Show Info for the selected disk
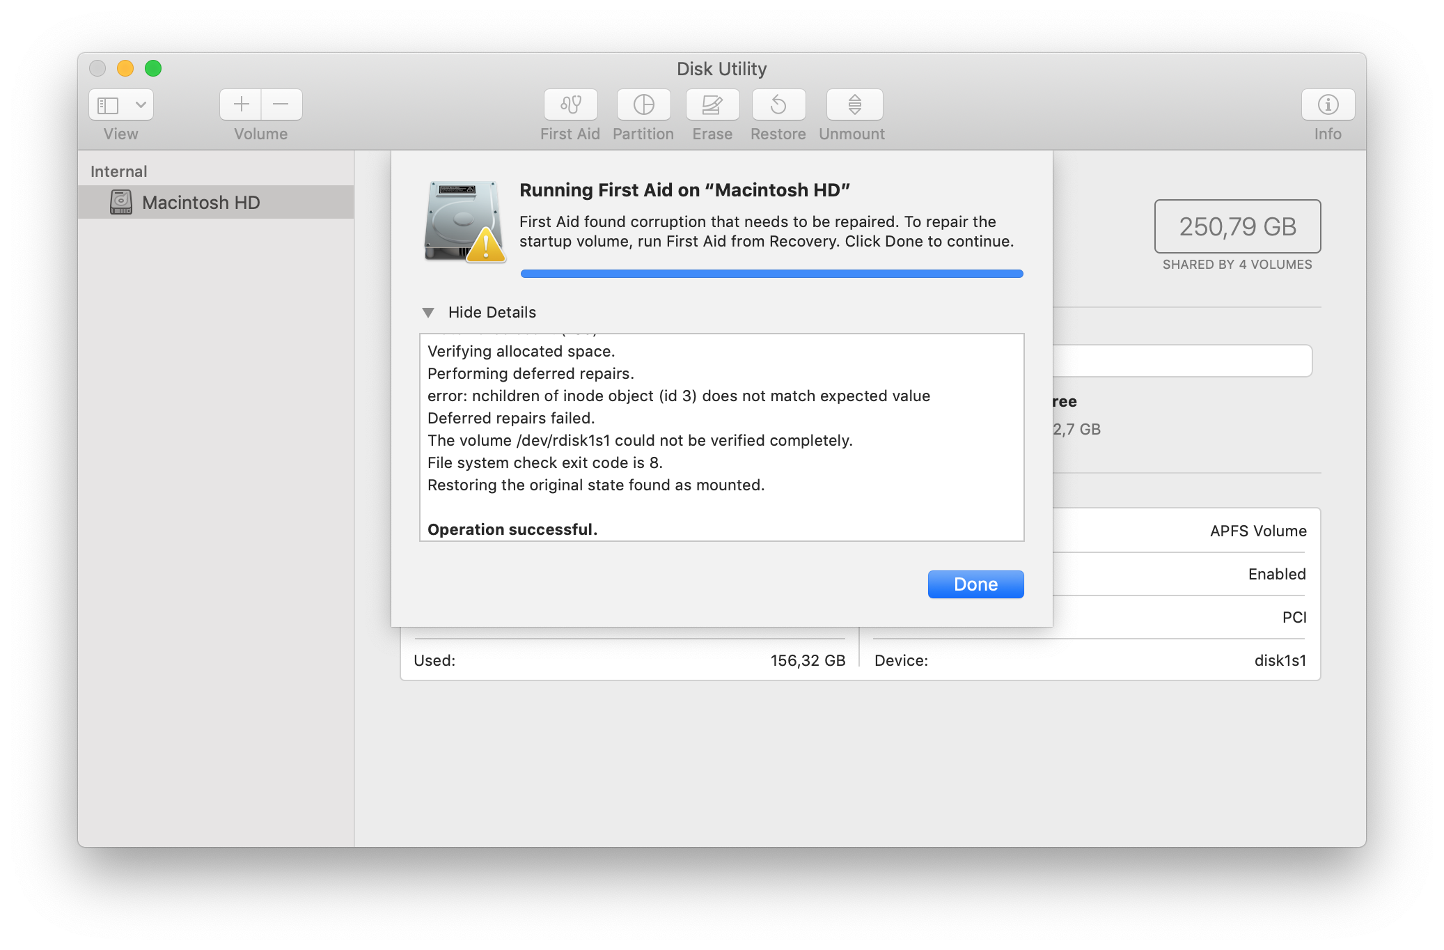The width and height of the screenshot is (1444, 950). coord(1327,104)
